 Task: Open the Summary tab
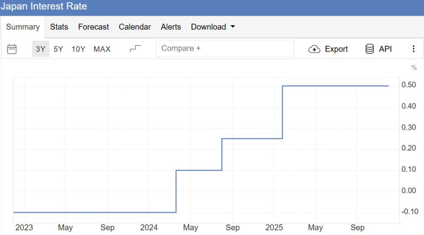tap(23, 27)
